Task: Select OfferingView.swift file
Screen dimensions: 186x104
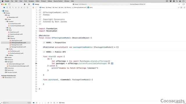Action: [x=17, y=40]
